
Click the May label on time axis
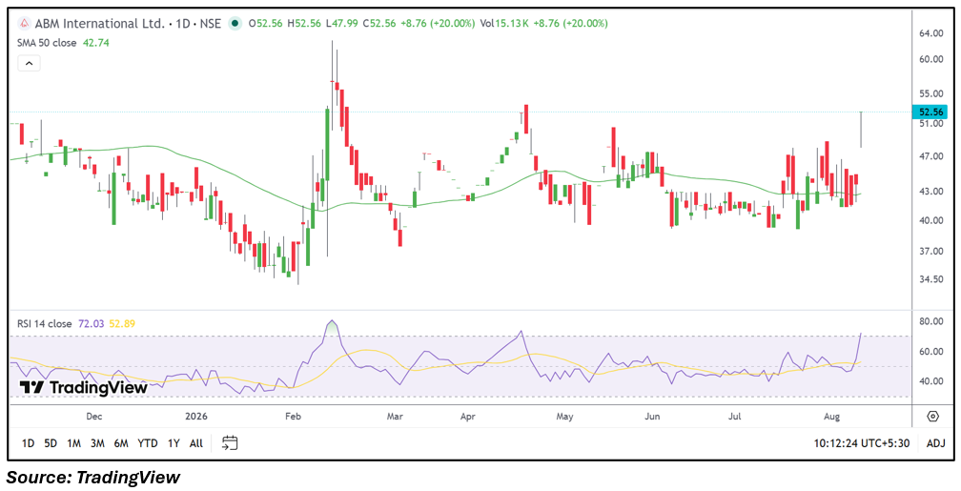point(564,417)
